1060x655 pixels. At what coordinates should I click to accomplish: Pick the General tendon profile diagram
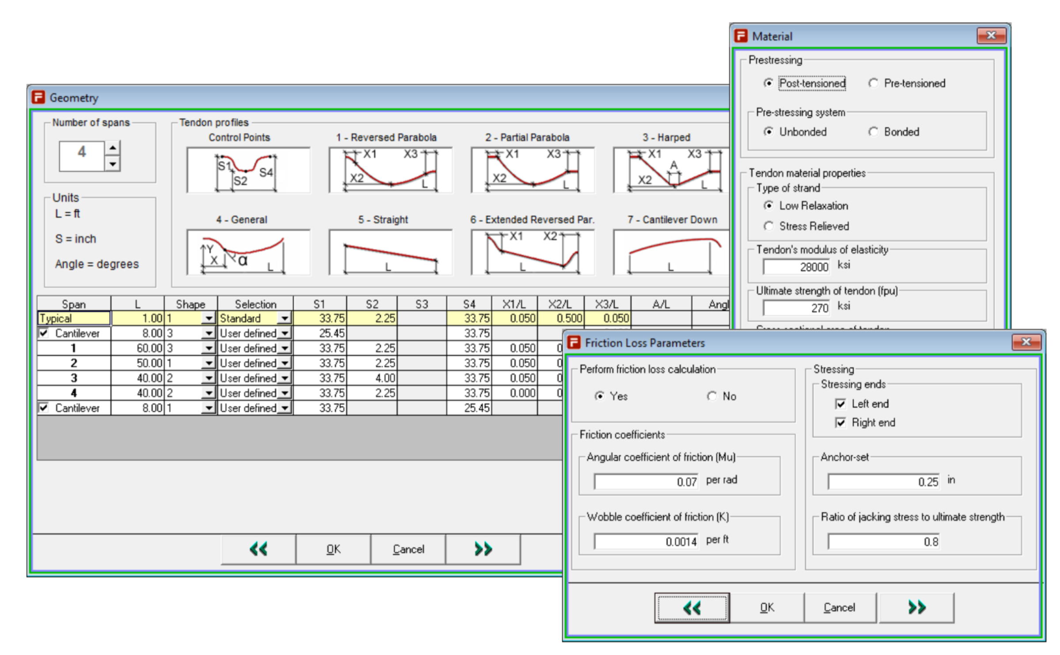point(248,253)
